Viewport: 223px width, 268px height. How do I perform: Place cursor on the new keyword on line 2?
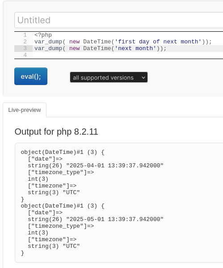tap(75, 42)
